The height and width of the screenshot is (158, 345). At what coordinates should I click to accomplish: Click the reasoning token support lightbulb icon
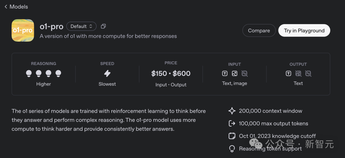[232, 148]
